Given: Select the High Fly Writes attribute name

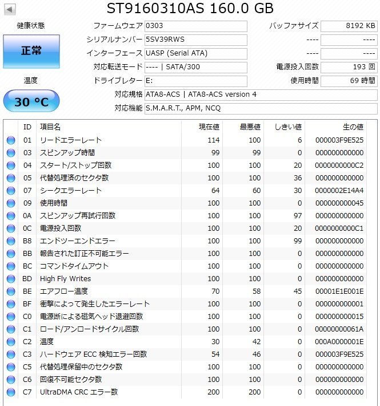Looking at the screenshot, I should point(65,279).
